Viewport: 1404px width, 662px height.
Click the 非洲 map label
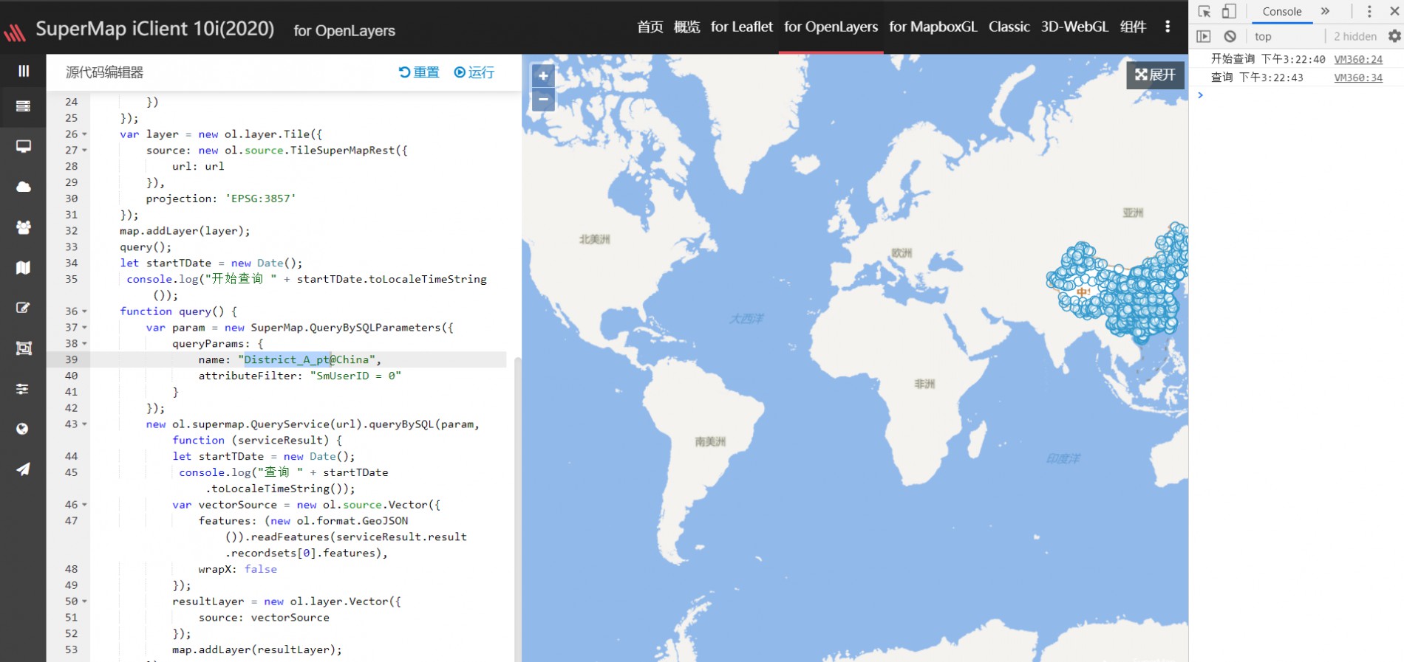(924, 384)
